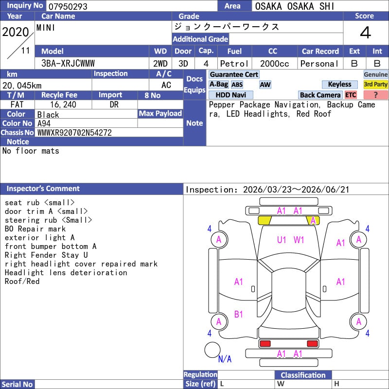Toggle the HDD Navi equipment badge
This screenshot has height=389, width=389.
pos(230,95)
